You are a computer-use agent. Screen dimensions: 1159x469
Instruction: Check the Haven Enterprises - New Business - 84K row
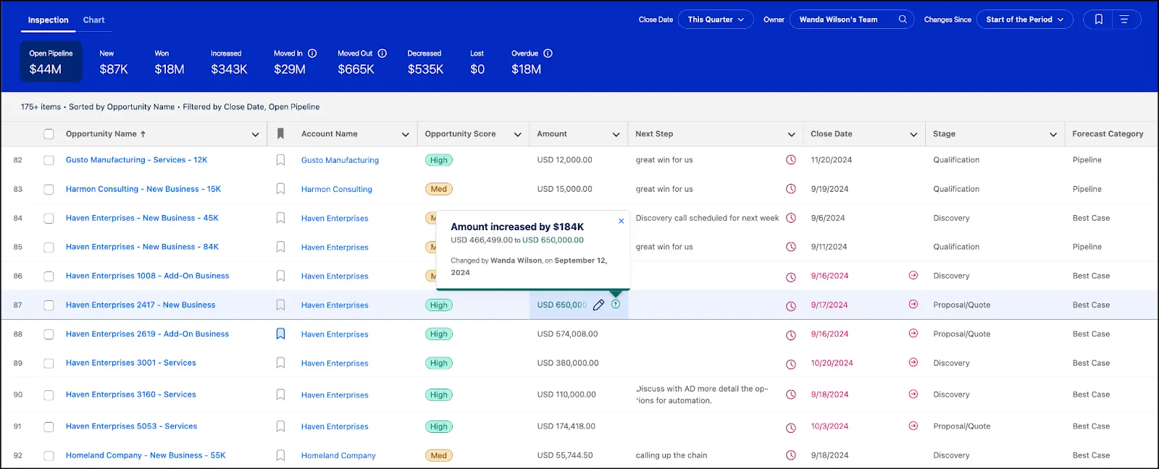point(49,248)
